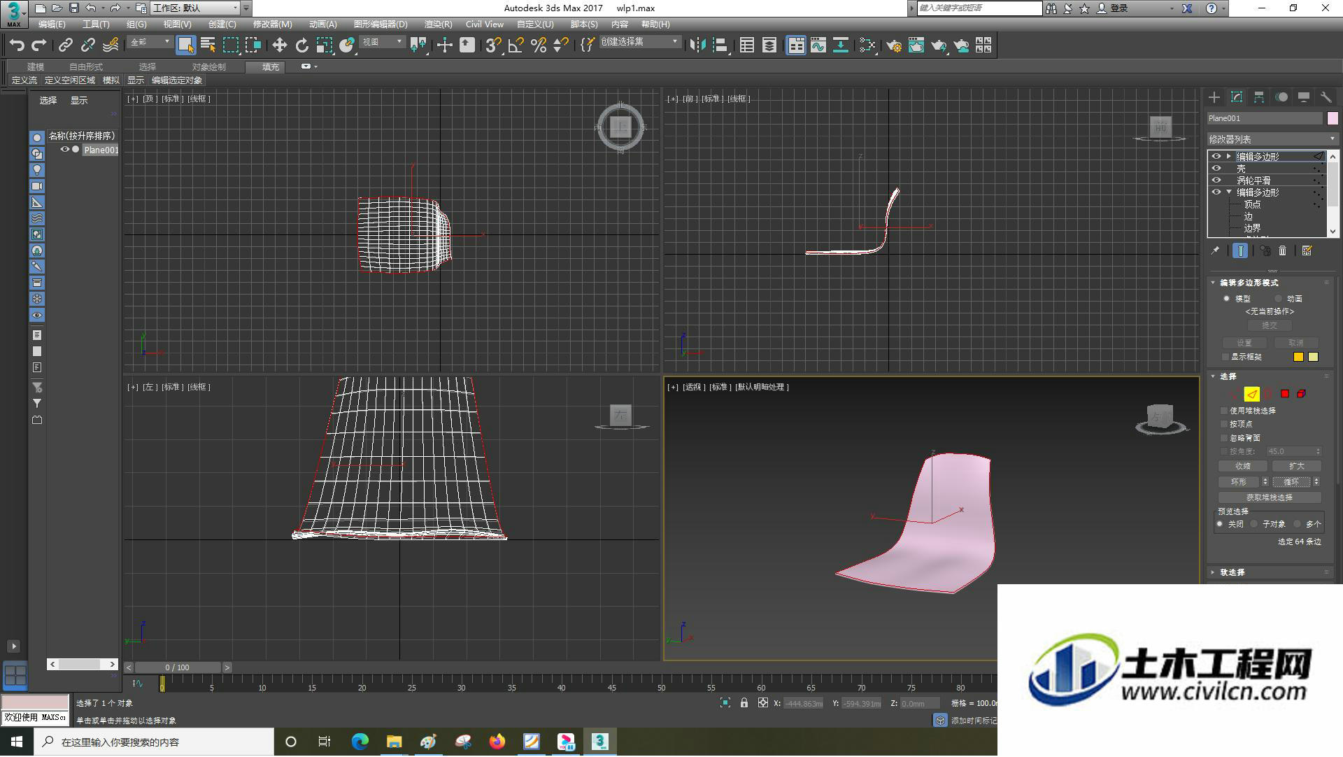This screenshot has width=1343, height=757.
Task: Open 创建选择集 named selection dropdown
Action: pos(640,42)
